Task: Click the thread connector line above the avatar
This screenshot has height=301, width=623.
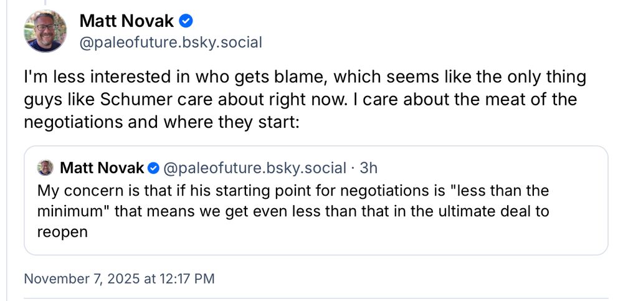Action: 45,2
